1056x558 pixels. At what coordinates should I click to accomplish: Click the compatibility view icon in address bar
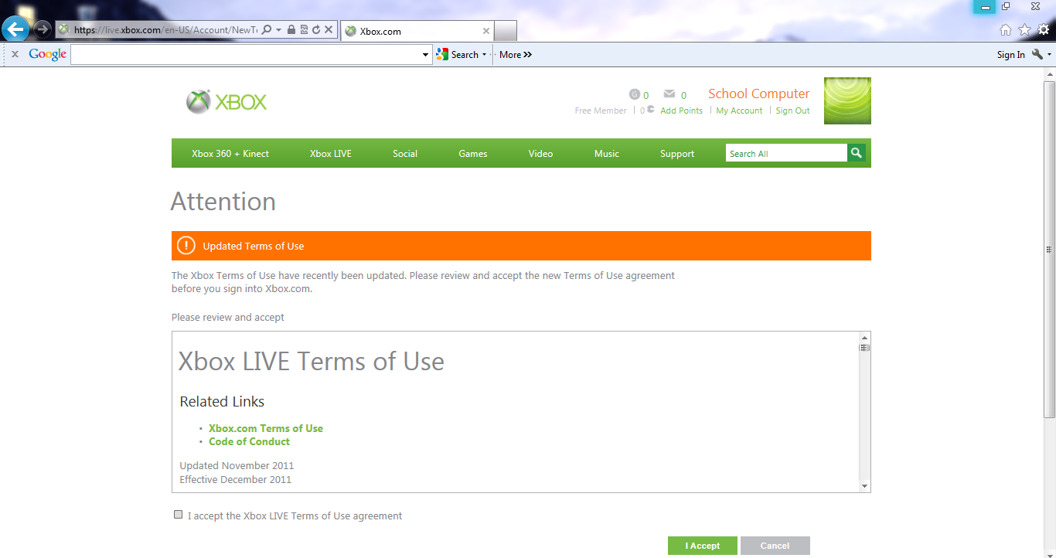[x=304, y=29]
